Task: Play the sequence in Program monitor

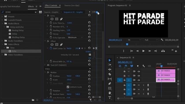Action: (143, 51)
